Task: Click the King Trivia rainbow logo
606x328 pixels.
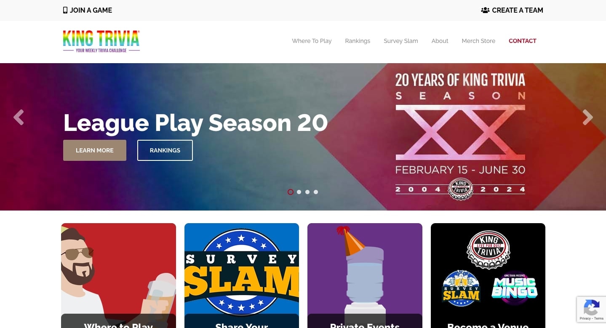Action: 101,41
